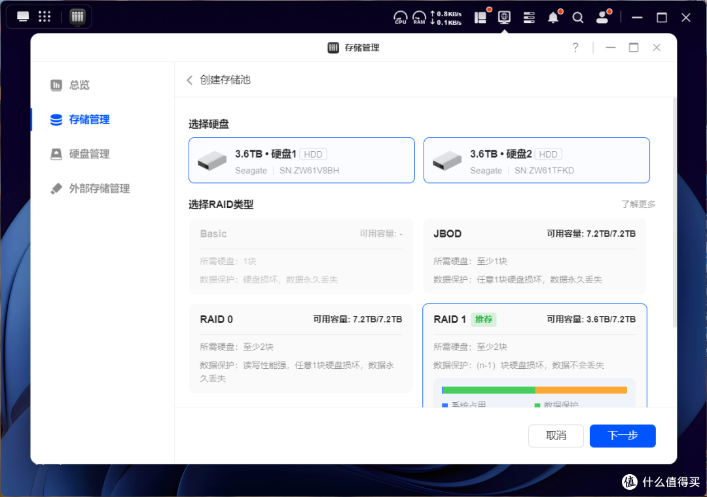Choose the JBOD RAID type card

[534, 256]
